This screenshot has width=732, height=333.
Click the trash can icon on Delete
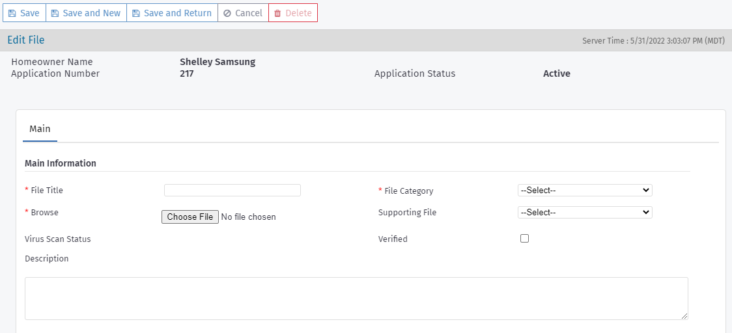(277, 13)
